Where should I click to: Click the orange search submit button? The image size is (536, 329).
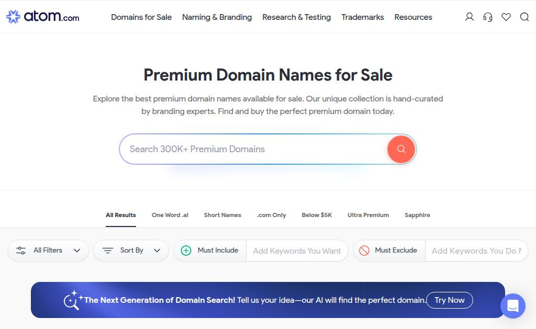pos(401,149)
